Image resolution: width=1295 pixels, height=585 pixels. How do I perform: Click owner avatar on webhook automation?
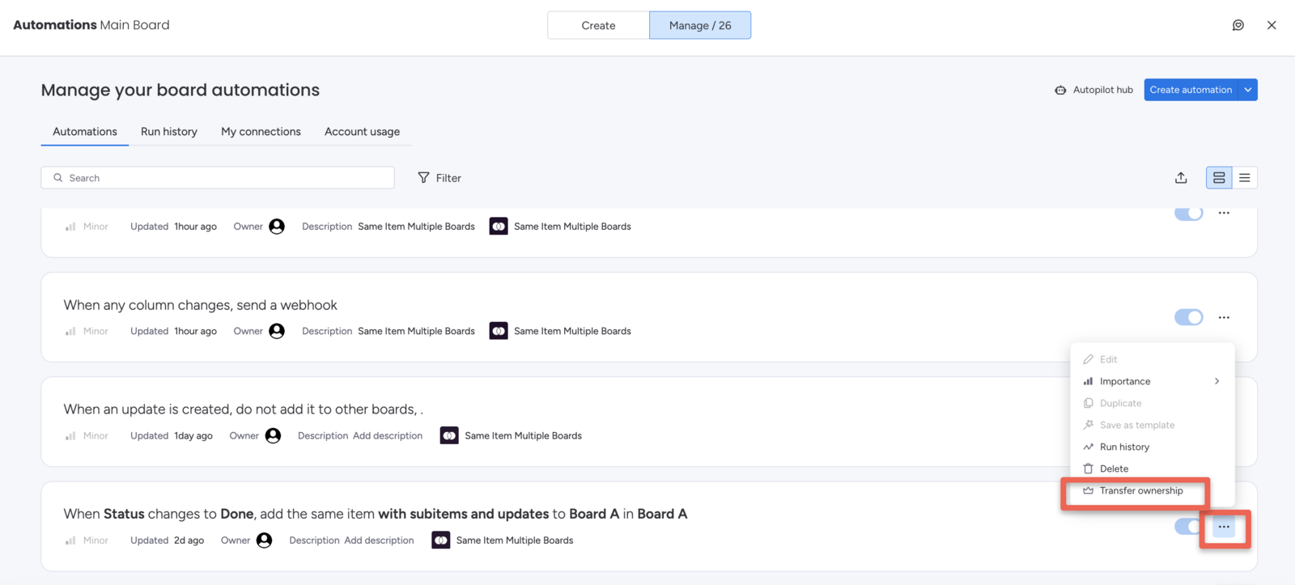(277, 331)
